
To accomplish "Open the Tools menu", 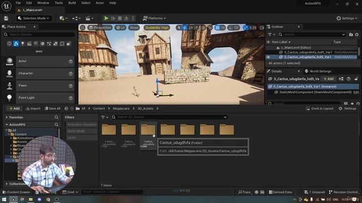I will click(x=59, y=3).
